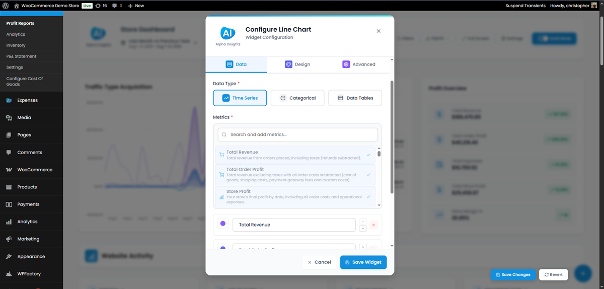Switch to the Advanced tab
The image size is (604, 289).
coord(359,64)
